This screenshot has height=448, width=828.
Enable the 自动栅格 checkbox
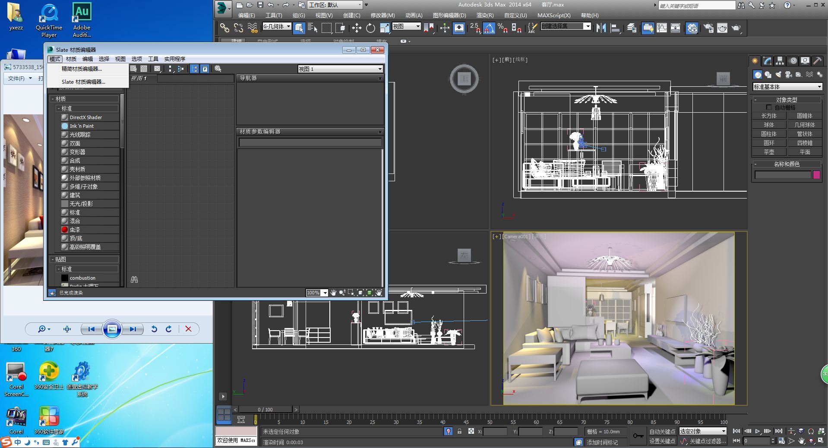769,107
